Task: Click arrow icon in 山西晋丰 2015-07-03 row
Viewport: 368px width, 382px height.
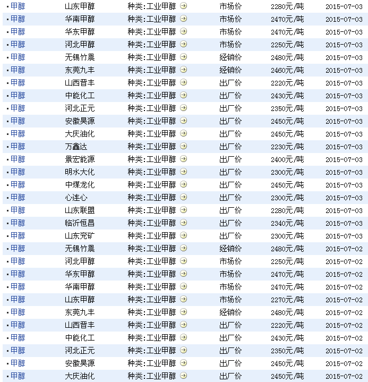Action: coord(183,82)
